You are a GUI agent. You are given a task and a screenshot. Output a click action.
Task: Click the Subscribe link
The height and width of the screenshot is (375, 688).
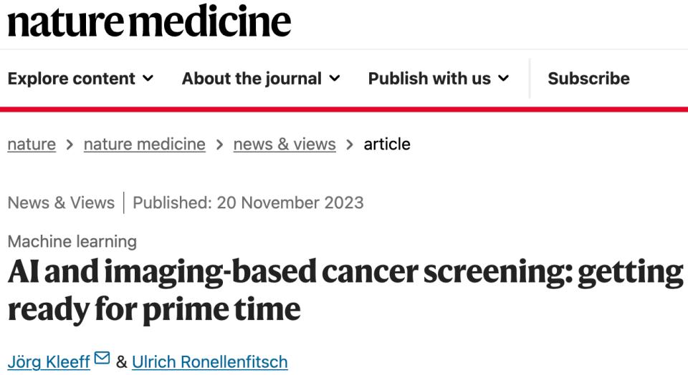tap(588, 79)
